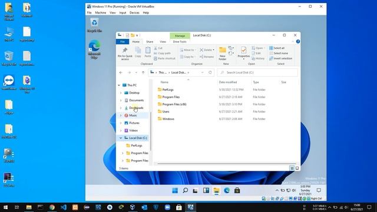Screen dimensions: 377x212
Task: Open the Devices menu in VirtualBox
Action: coord(134,13)
